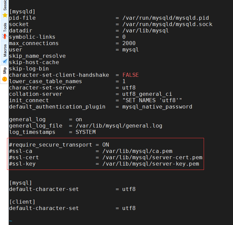Viewport: 233px width, 225px height.
Task: Click the server-cert.pem path
Action: tap(152, 158)
